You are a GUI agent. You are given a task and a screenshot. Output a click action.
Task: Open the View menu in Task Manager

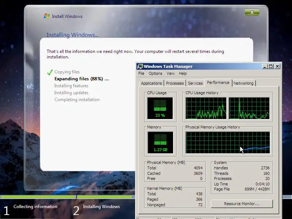pos(170,73)
